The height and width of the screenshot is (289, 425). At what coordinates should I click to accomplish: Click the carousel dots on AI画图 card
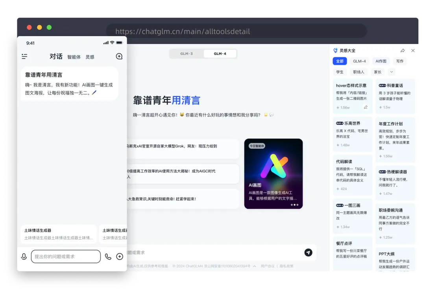coord(295,205)
